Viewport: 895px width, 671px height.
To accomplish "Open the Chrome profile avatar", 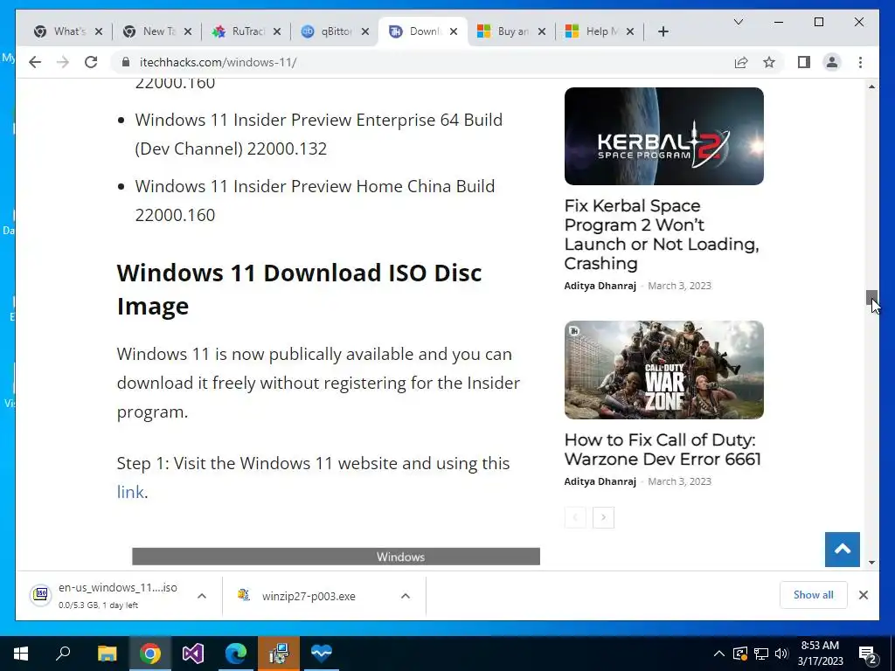I will [832, 62].
